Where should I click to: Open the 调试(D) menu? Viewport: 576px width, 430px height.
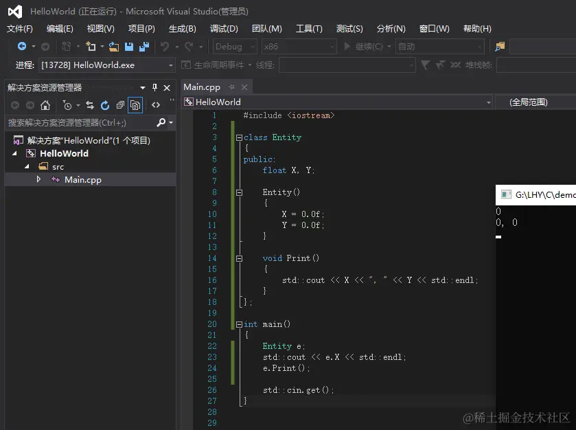[224, 28]
